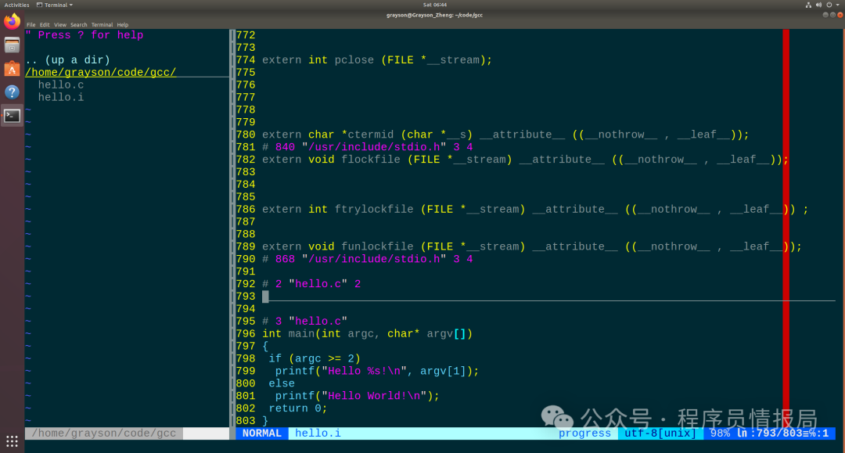Click printf "Hello %s!\n" line
The width and height of the screenshot is (845, 453).
click(x=377, y=371)
